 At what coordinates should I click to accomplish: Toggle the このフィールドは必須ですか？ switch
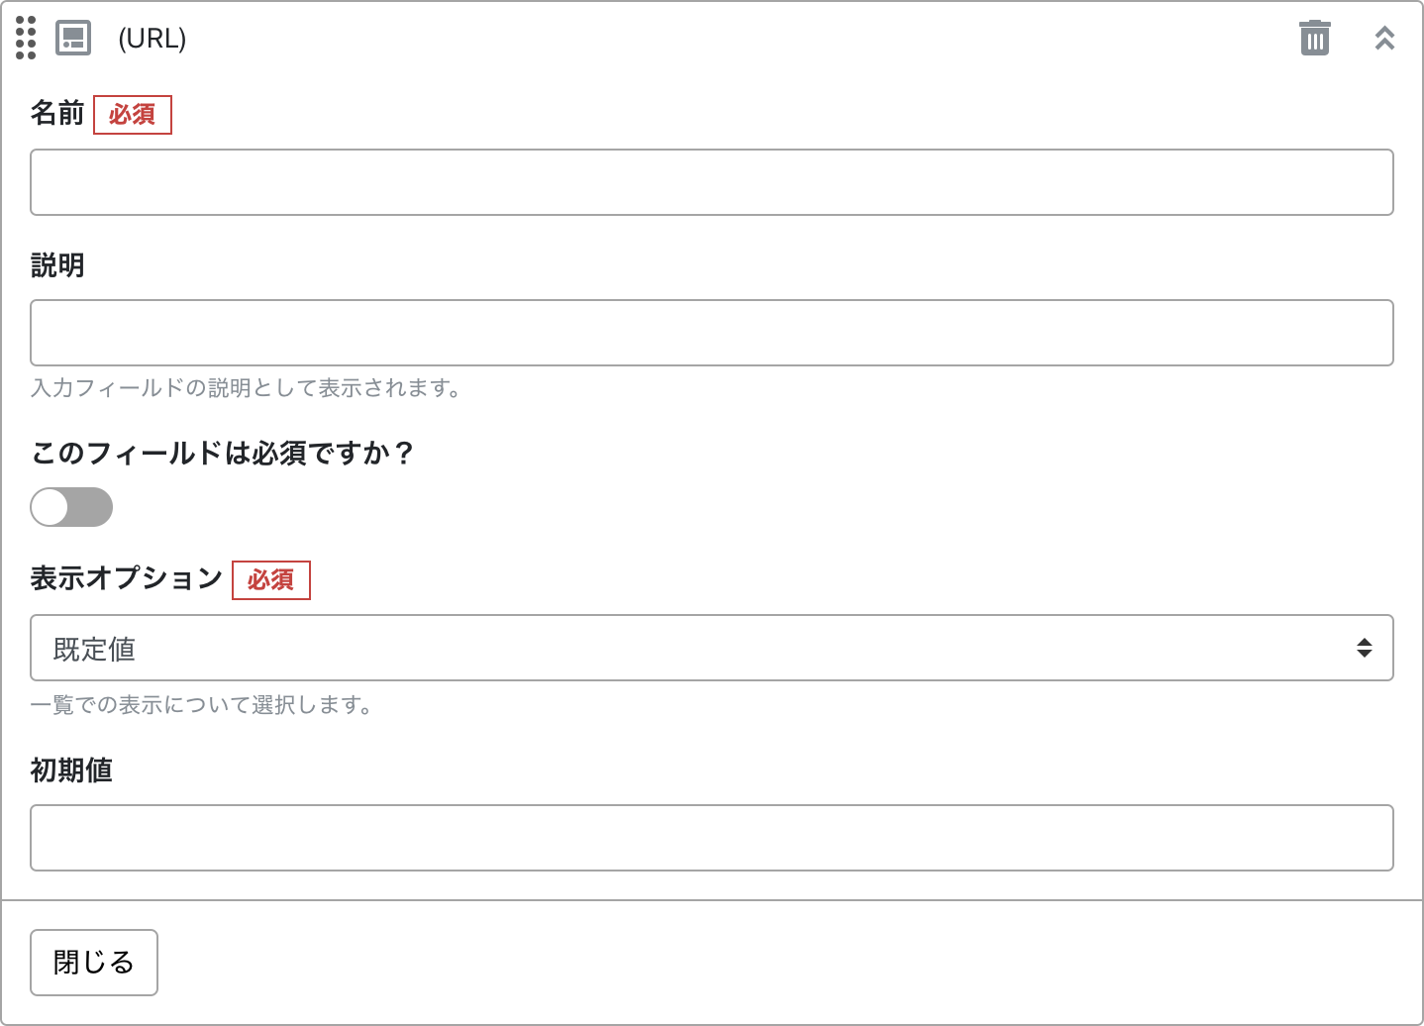coord(71,507)
